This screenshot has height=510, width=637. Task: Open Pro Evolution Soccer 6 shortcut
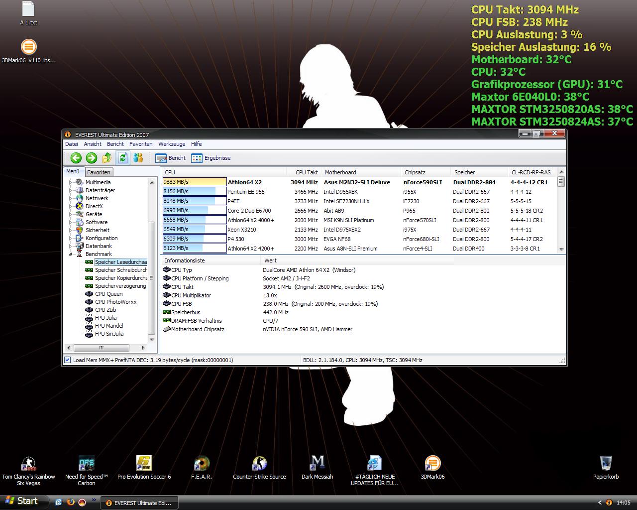(x=144, y=468)
